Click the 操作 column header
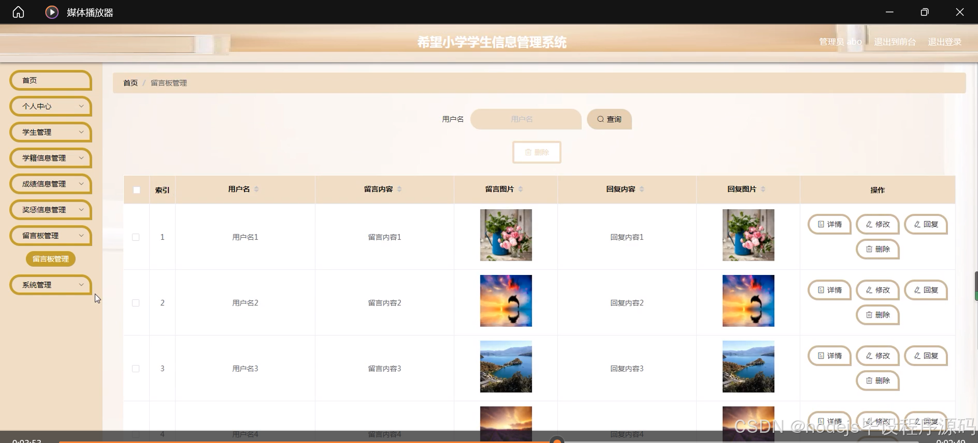This screenshot has width=978, height=443. (878, 190)
